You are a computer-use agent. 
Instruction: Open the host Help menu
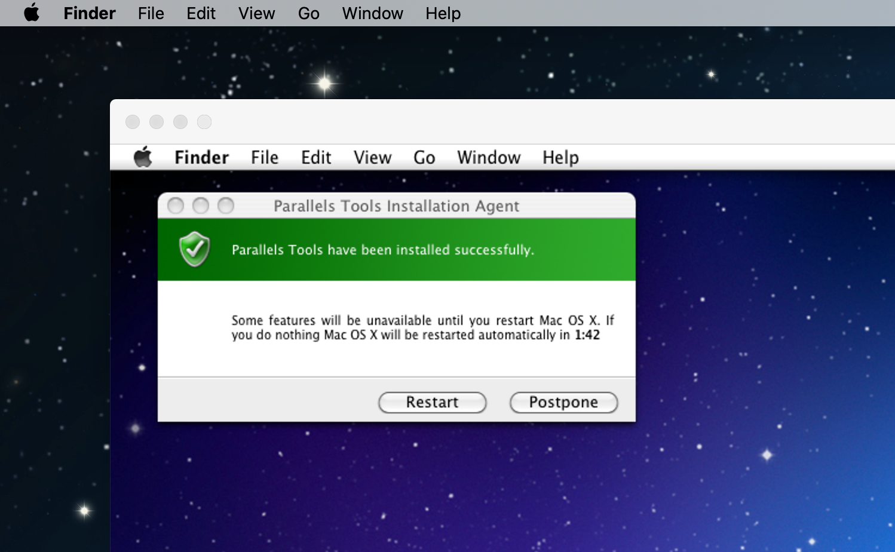443,13
